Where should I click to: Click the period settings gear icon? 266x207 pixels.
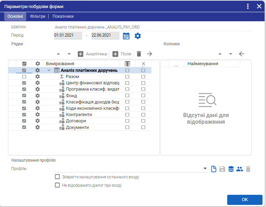(138, 36)
